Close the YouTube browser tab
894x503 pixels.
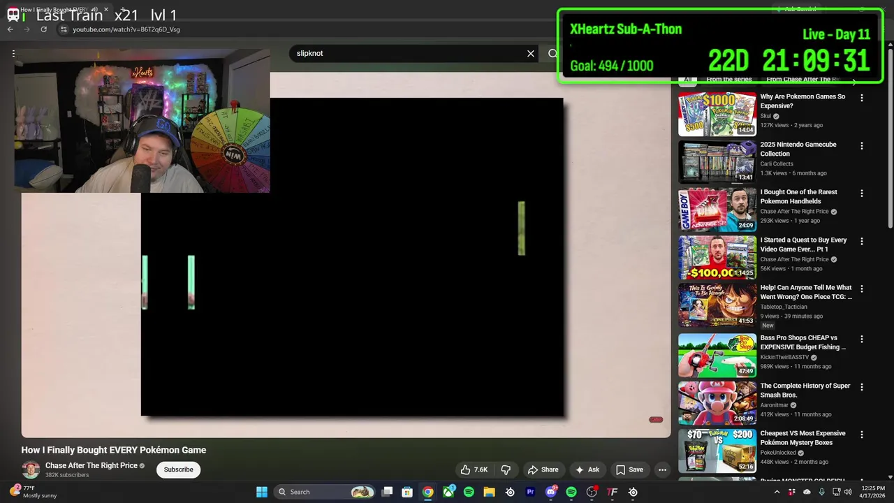point(106,10)
